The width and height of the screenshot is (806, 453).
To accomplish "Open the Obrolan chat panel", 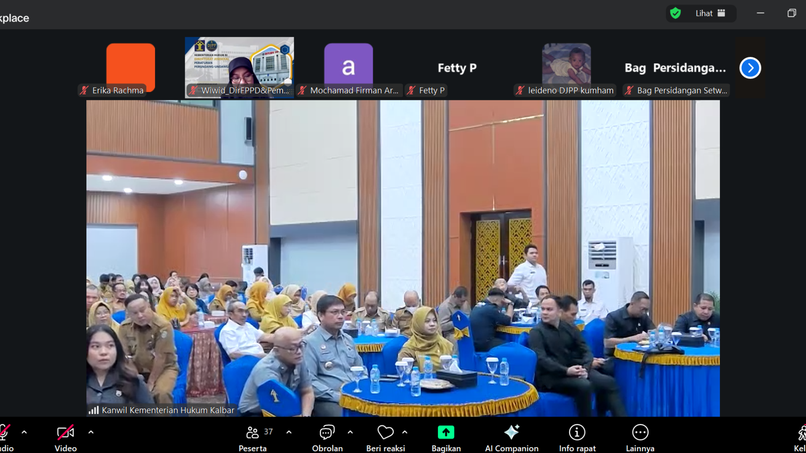I will click(x=327, y=433).
